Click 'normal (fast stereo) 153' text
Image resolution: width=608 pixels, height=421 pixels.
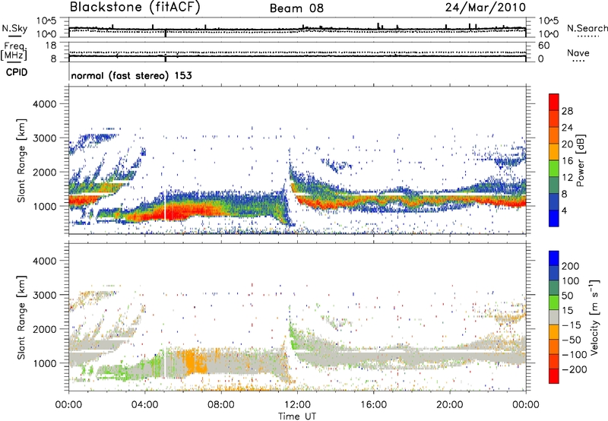(x=131, y=75)
